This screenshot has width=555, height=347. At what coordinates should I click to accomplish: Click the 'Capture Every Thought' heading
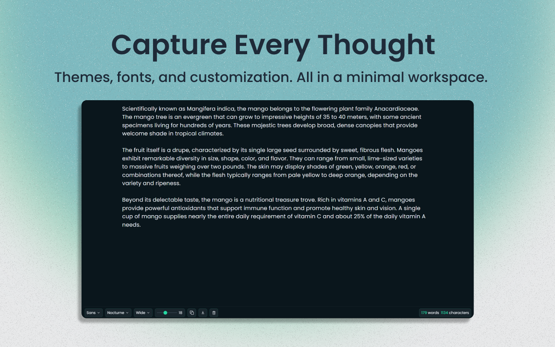pyautogui.click(x=273, y=45)
